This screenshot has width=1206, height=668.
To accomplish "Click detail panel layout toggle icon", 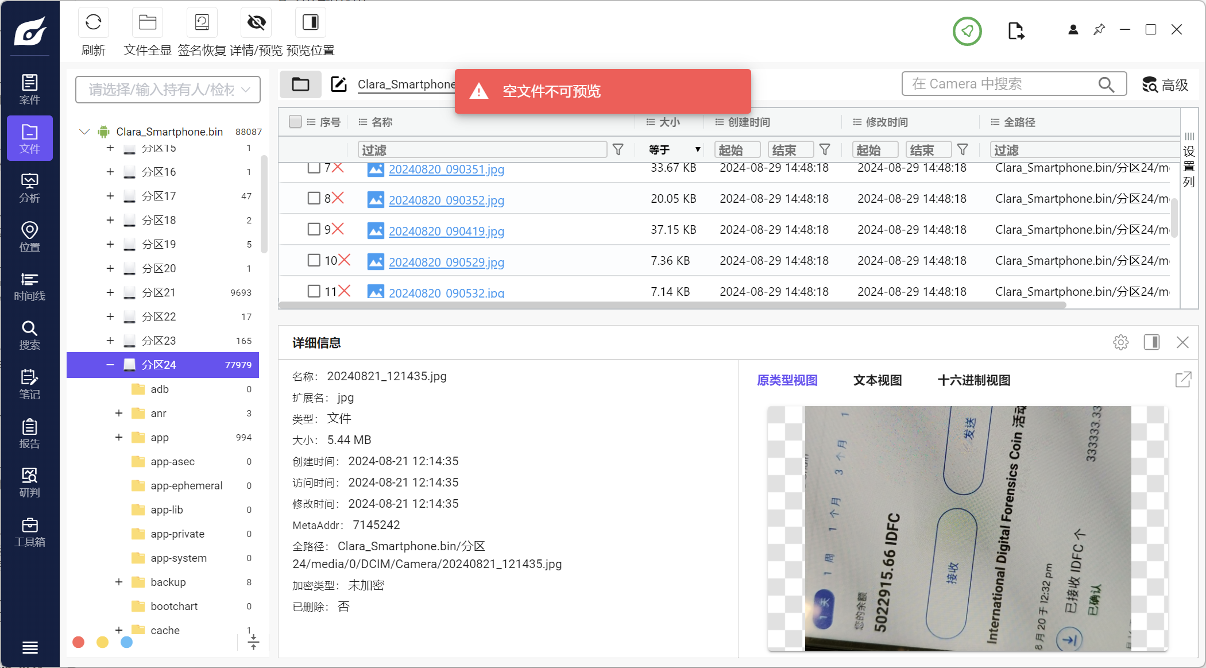I will (1151, 342).
